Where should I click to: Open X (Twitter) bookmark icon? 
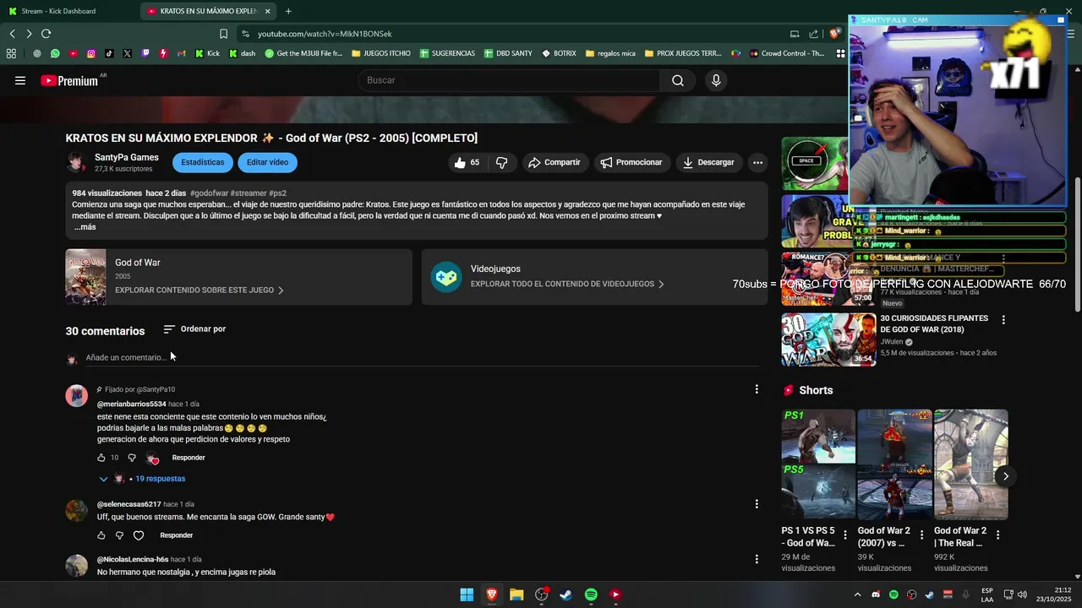[127, 53]
